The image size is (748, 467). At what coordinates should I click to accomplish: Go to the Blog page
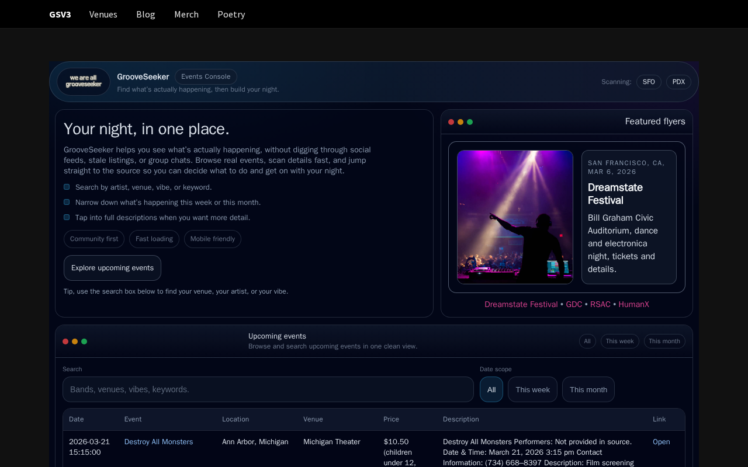(146, 14)
